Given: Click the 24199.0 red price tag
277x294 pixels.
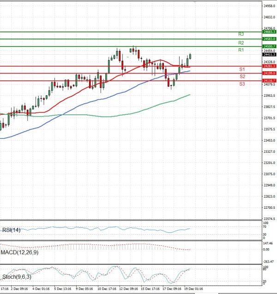Looking at the screenshot, I should click(x=269, y=73).
